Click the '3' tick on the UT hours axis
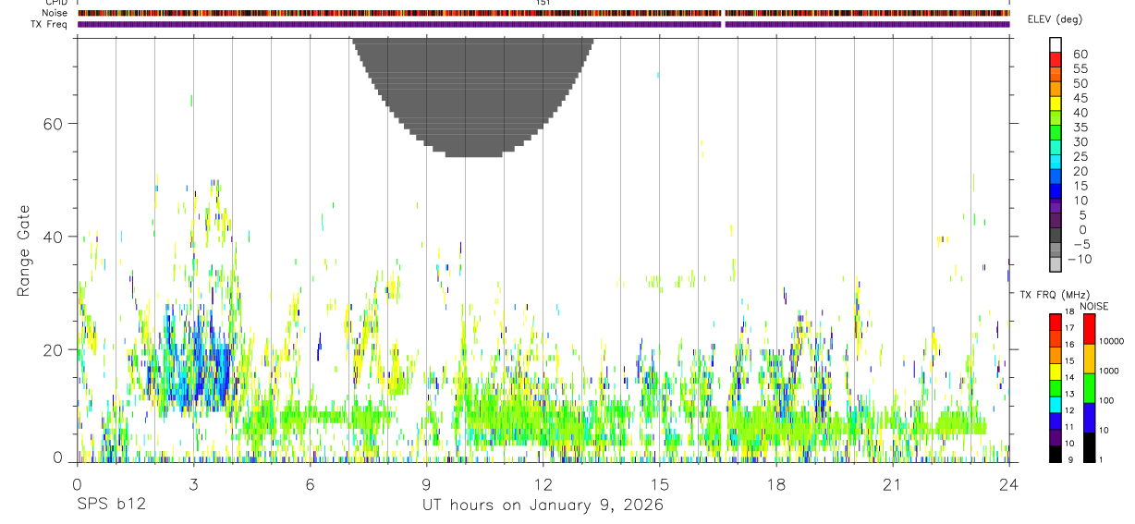Image resolution: width=1135 pixels, height=524 pixels. point(193,484)
